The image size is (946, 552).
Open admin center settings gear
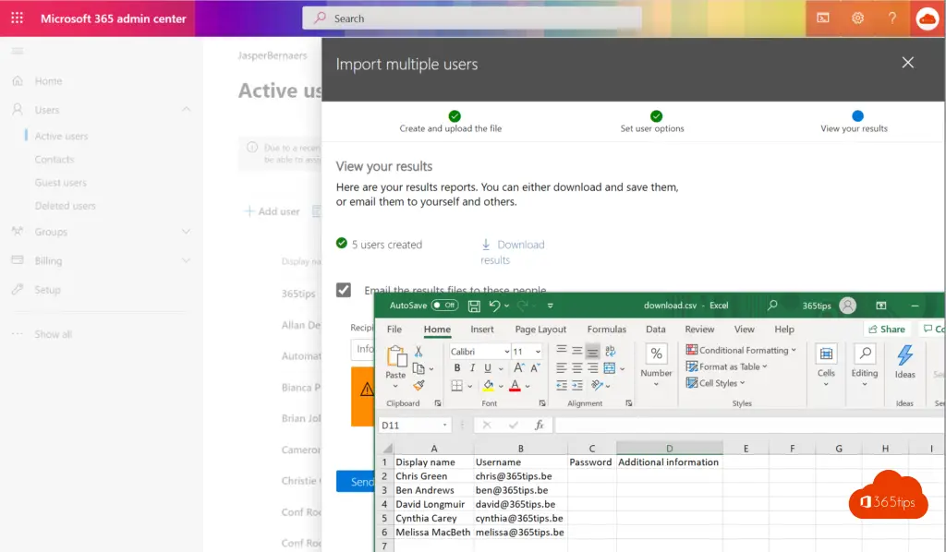(x=857, y=18)
